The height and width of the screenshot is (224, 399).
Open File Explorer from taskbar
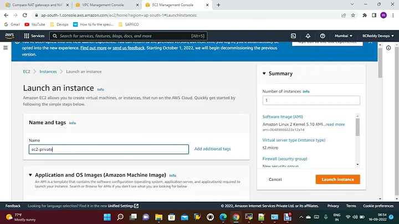click(x=159, y=217)
